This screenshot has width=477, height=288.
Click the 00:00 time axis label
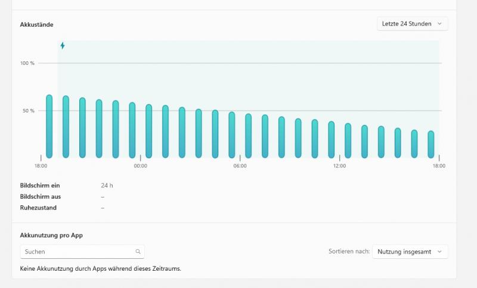click(x=141, y=166)
